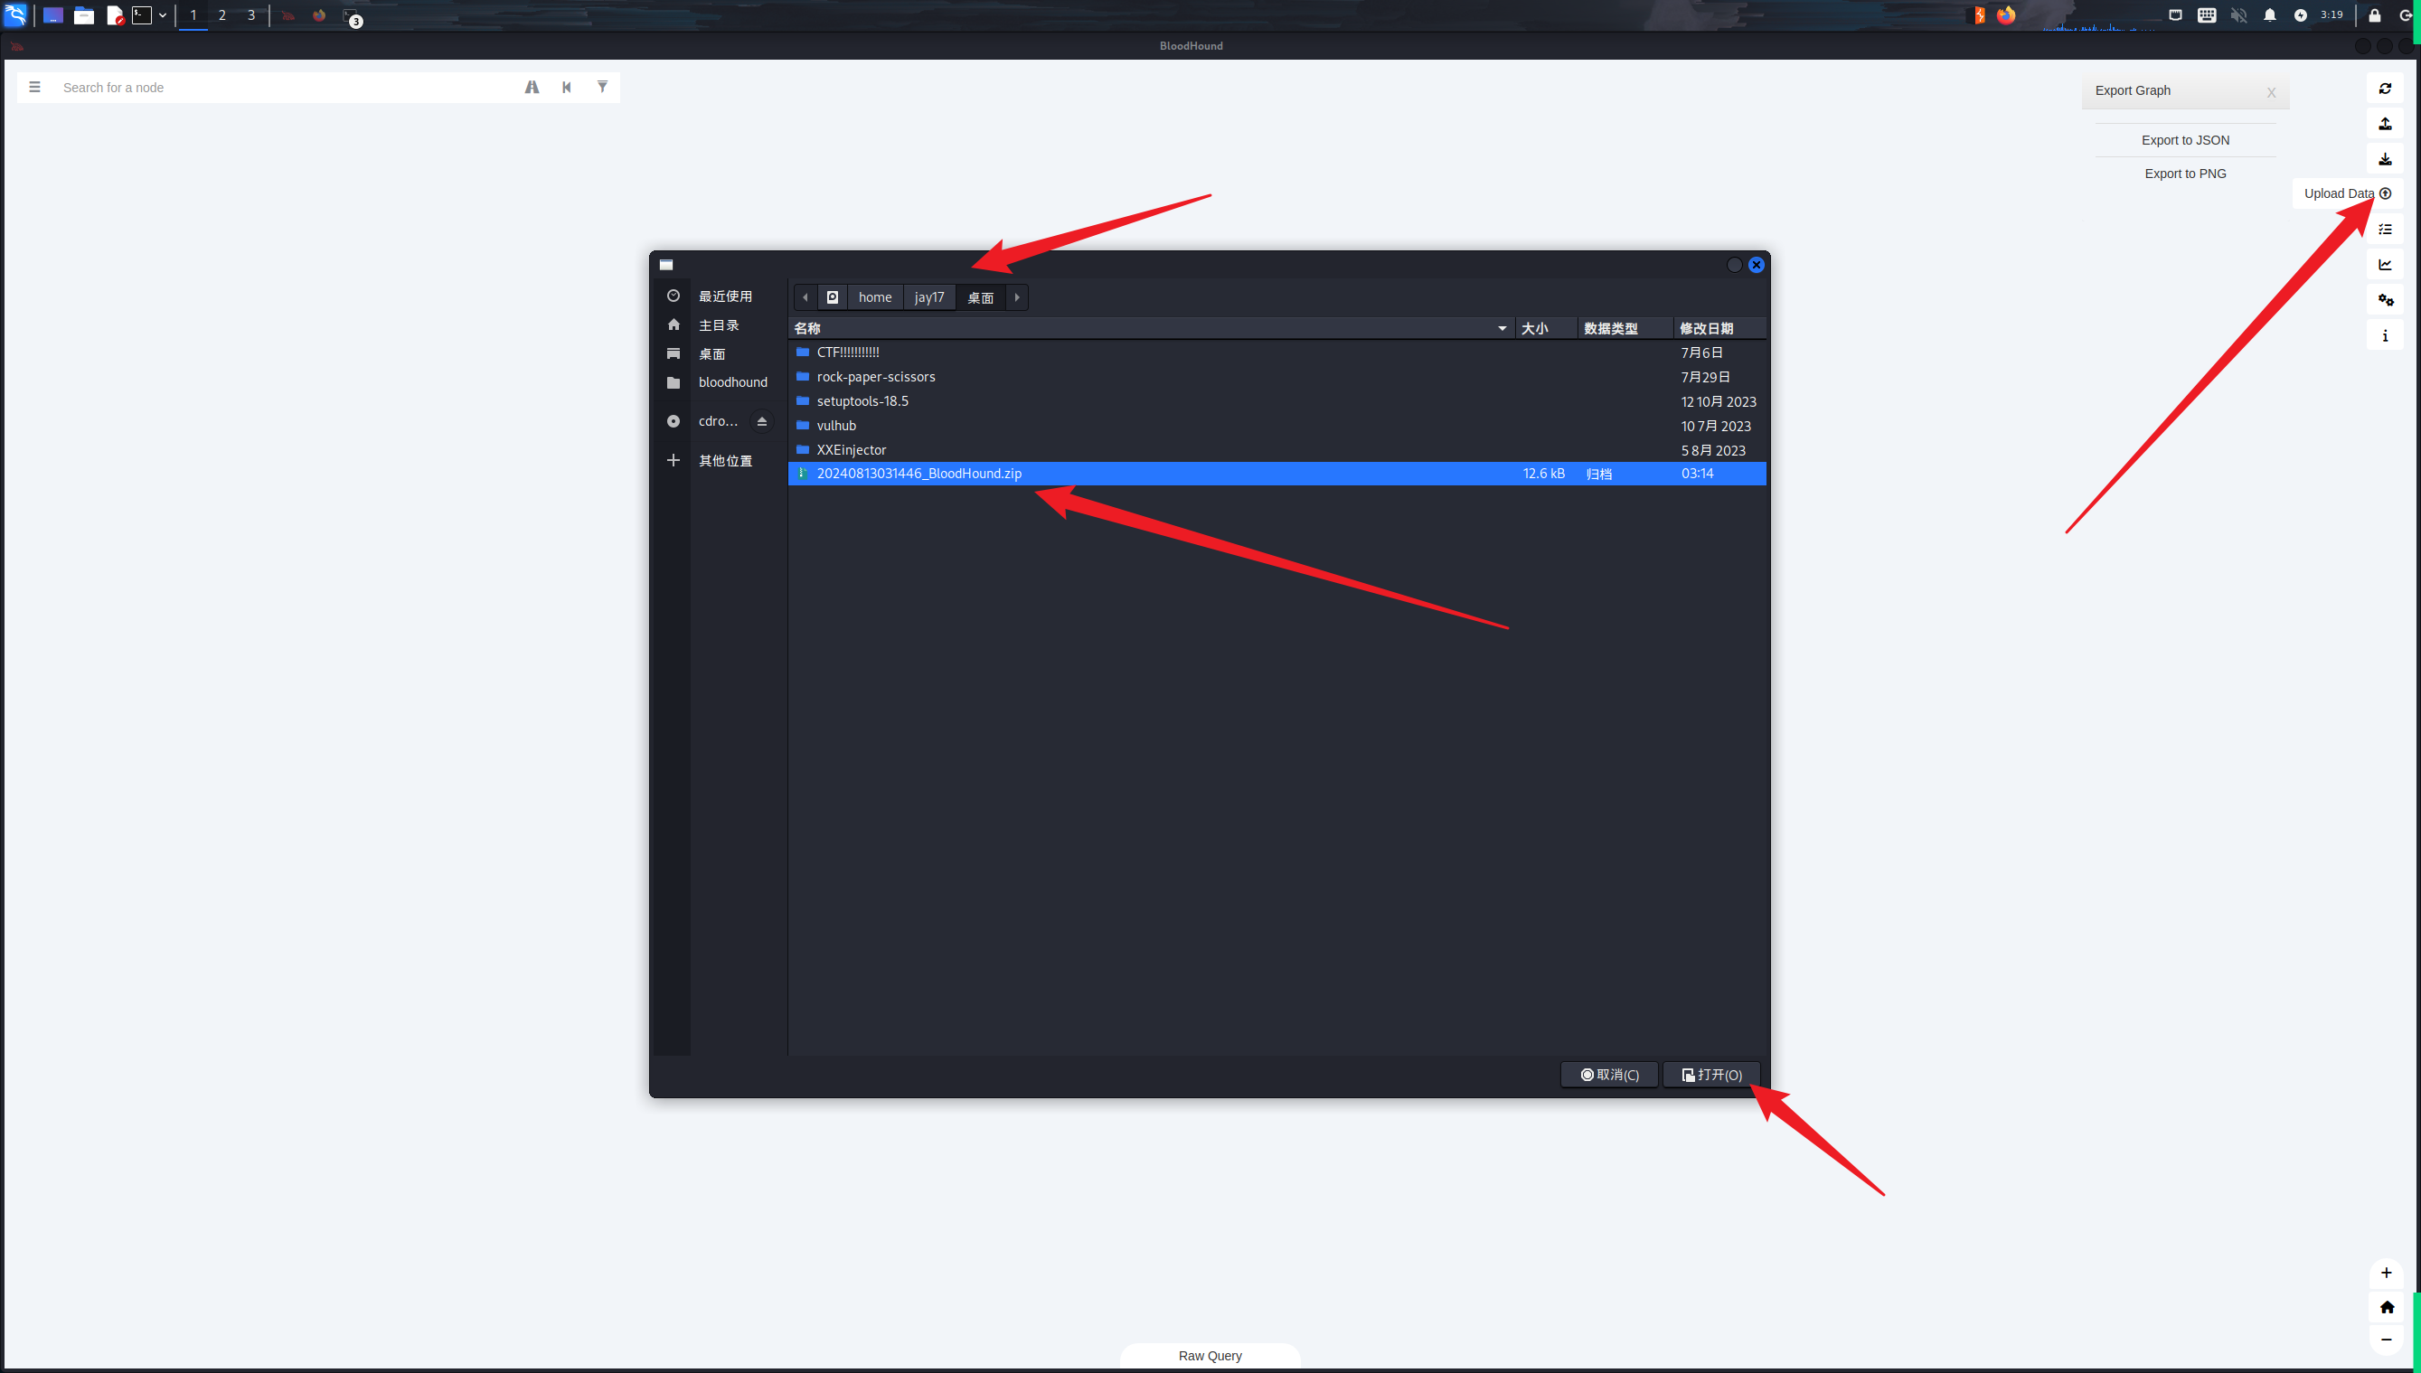Toggle sort order on the 名称 column
The height and width of the screenshot is (1373, 2421).
click(x=1151, y=328)
